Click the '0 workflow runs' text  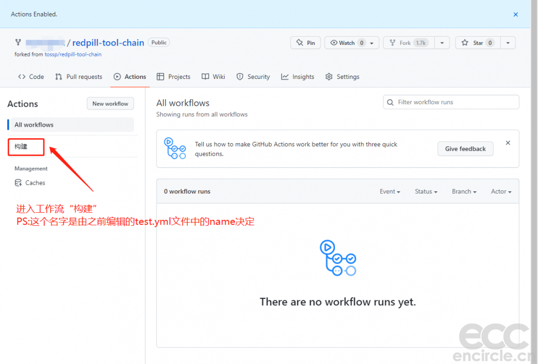pyautogui.click(x=187, y=192)
